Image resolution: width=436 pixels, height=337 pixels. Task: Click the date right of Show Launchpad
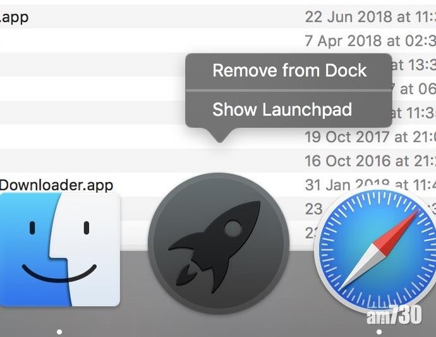(414, 113)
